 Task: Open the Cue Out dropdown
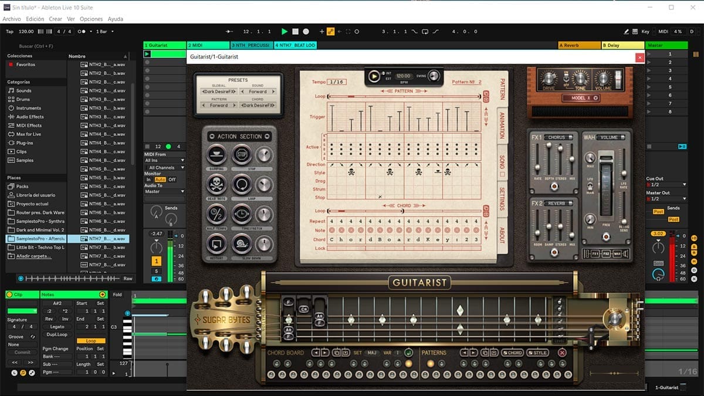point(666,184)
